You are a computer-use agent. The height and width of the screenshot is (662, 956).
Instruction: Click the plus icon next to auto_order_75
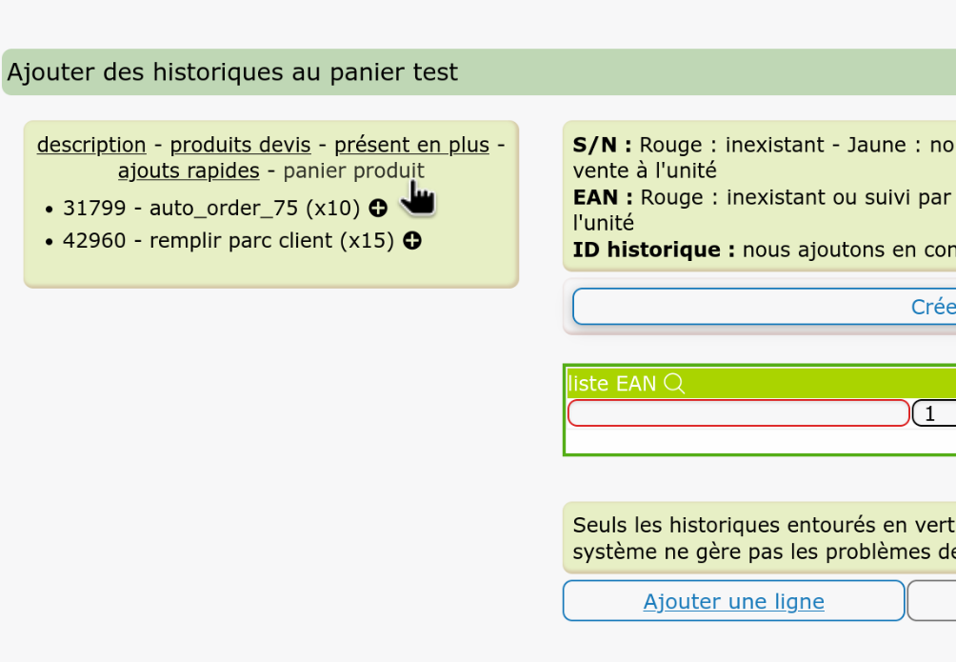click(x=378, y=208)
